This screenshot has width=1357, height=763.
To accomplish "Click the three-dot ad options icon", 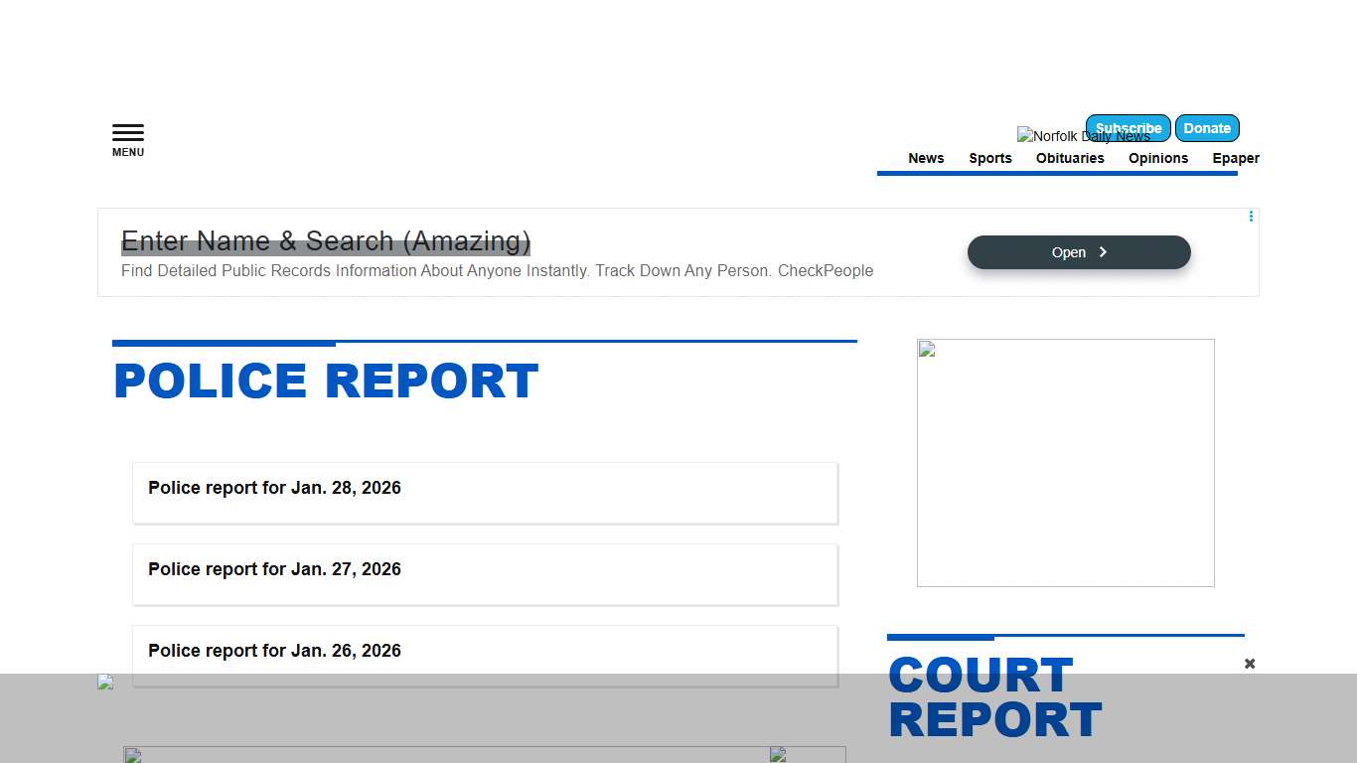I will (1251, 216).
